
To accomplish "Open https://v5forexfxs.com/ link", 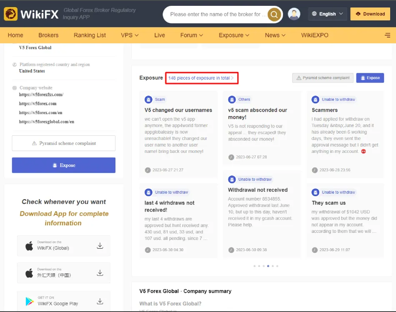I will pos(41,95).
